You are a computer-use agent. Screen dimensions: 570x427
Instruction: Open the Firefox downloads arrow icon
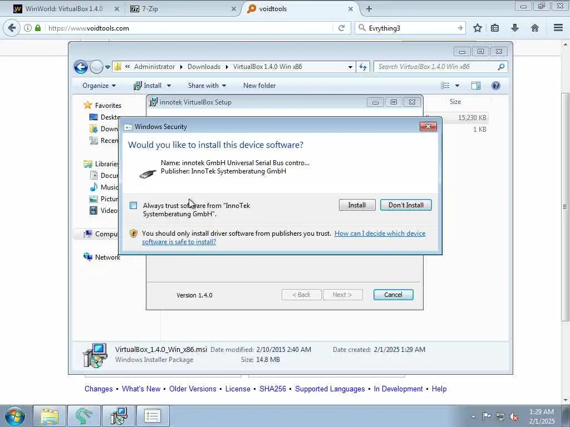click(x=515, y=28)
